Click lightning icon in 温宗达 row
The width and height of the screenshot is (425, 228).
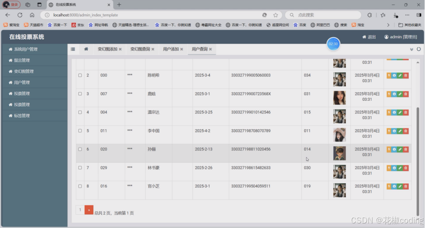389,112
